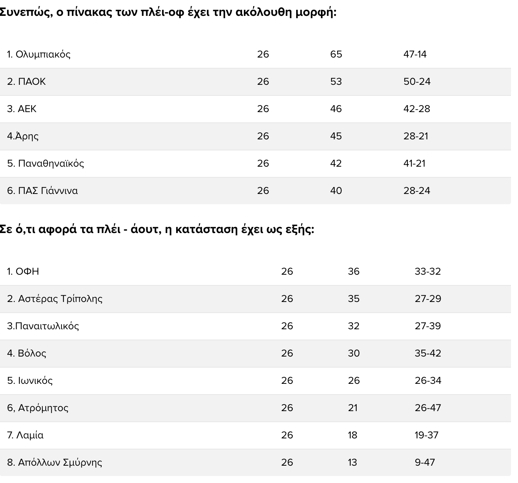Click Αστέρας Τρίπολης team name
This screenshot has width=518, height=483.
click(x=55, y=299)
